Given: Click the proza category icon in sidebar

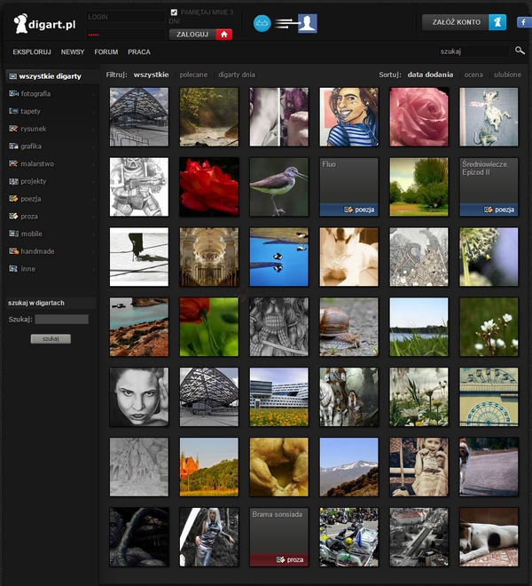Looking at the screenshot, I should click(14, 216).
